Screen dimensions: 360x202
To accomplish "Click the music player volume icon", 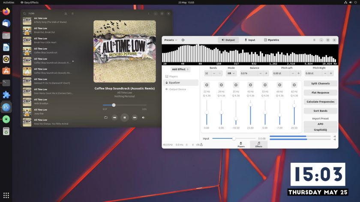I will (x=143, y=117).
